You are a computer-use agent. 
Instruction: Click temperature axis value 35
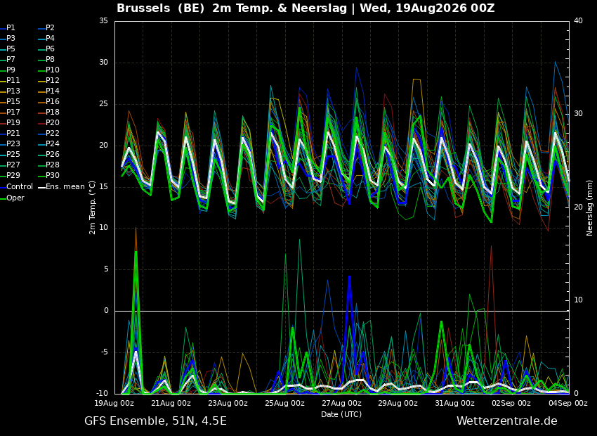tap(103, 20)
